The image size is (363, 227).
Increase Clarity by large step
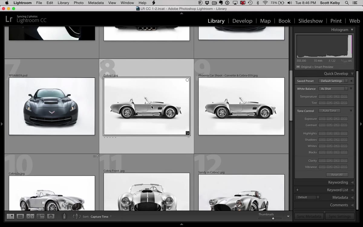coord(344,160)
